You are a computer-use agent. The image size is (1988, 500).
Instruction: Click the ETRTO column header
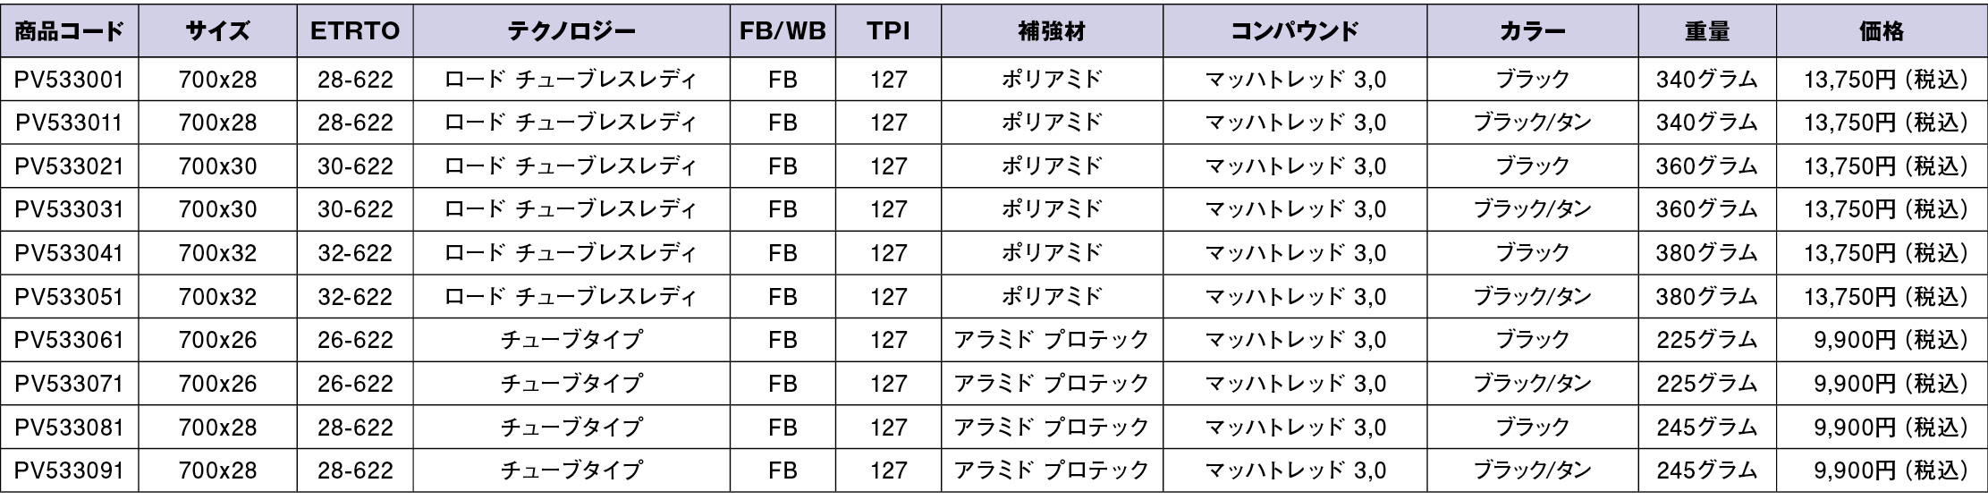pyautogui.click(x=355, y=32)
